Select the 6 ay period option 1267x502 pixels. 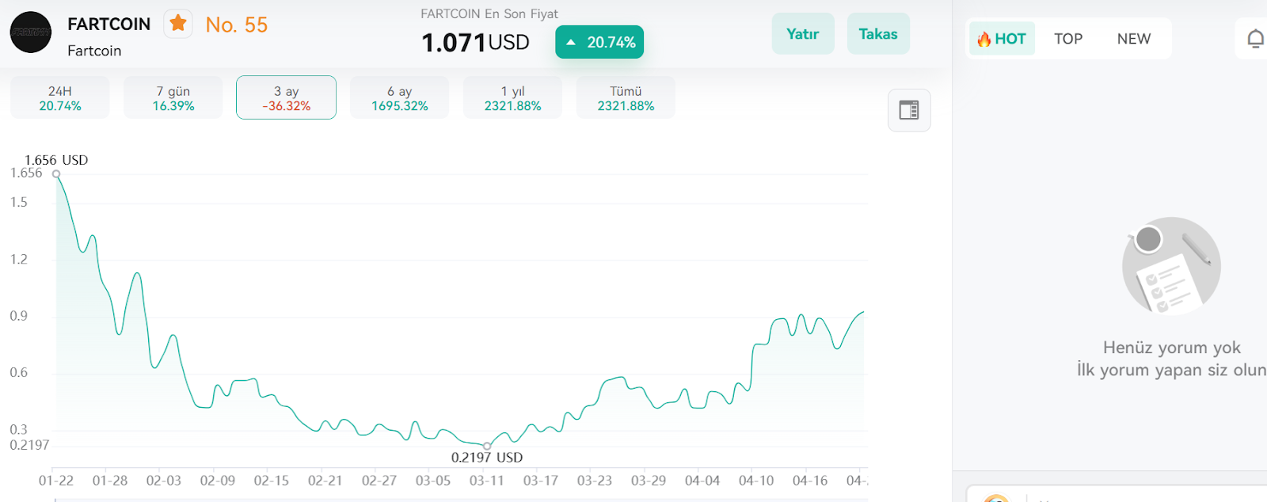point(400,98)
